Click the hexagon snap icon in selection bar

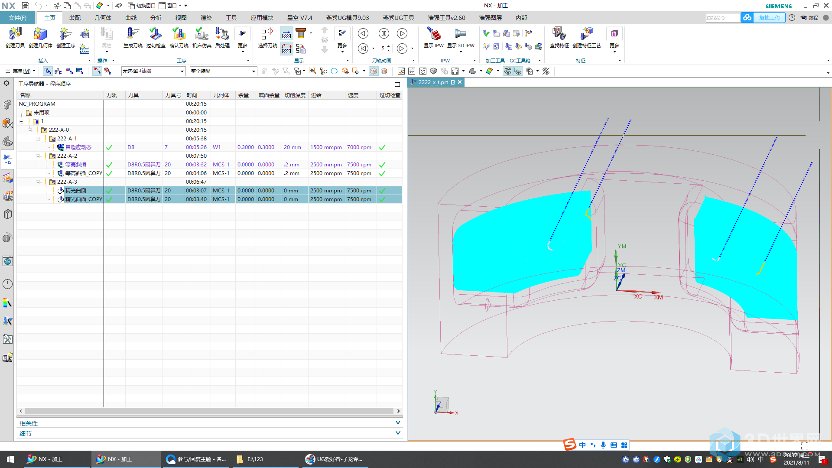coord(334,71)
